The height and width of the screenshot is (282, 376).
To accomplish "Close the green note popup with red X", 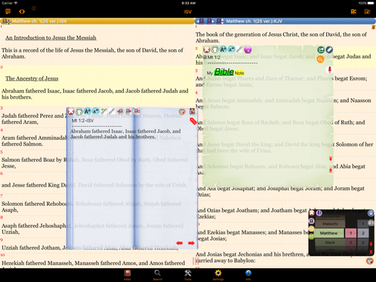I will click(x=206, y=50).
